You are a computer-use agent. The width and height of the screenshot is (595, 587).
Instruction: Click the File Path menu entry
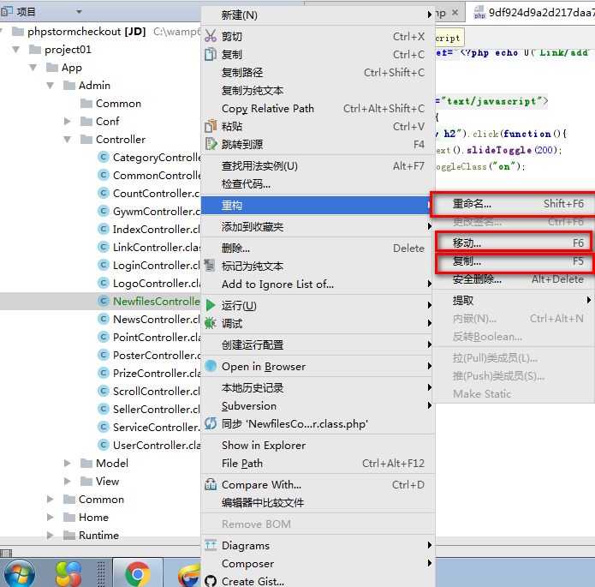(318, 463)
